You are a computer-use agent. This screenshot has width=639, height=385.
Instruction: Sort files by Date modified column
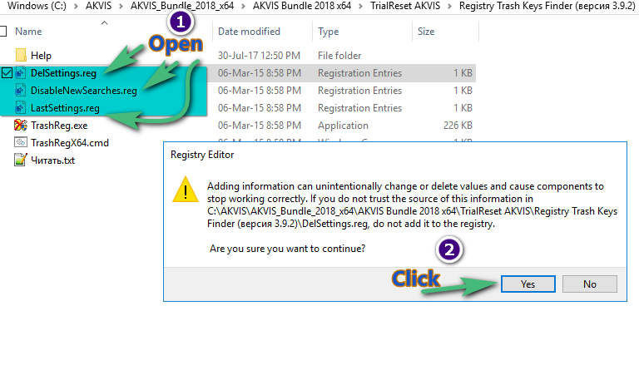[x=249, y=32]
